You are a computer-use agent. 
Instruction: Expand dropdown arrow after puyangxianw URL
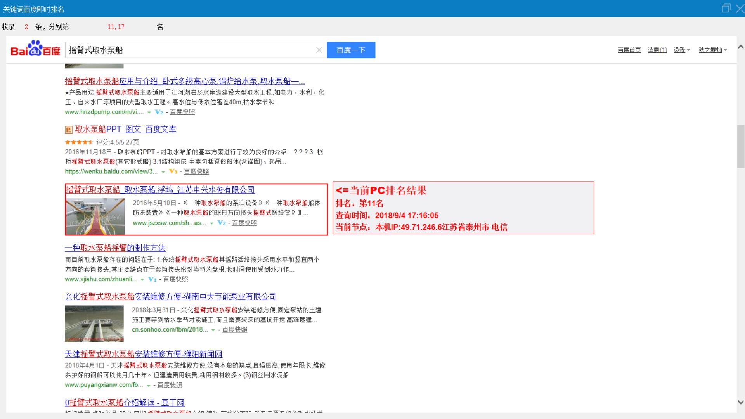(149, 386)
